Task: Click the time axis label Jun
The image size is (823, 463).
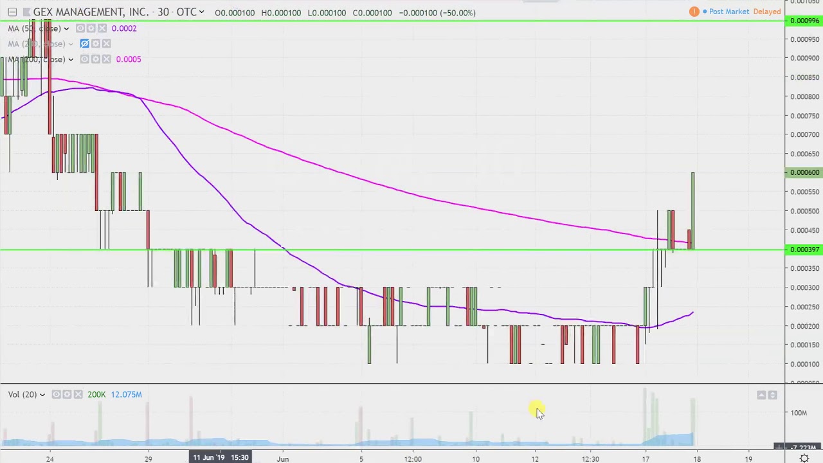Action: [283, 458]
